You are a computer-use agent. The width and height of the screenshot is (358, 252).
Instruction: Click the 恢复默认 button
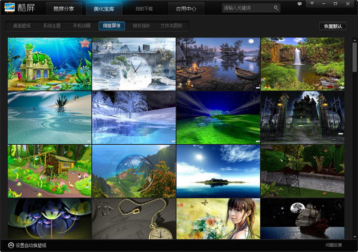click(x=332, y=27)
